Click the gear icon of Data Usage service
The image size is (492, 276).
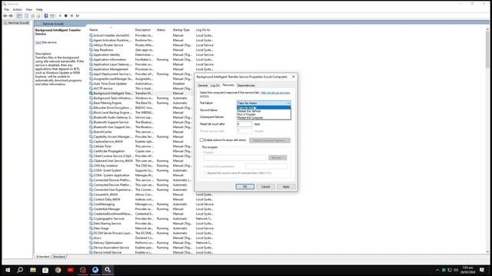pyautogui.click(x=91, y=228)
